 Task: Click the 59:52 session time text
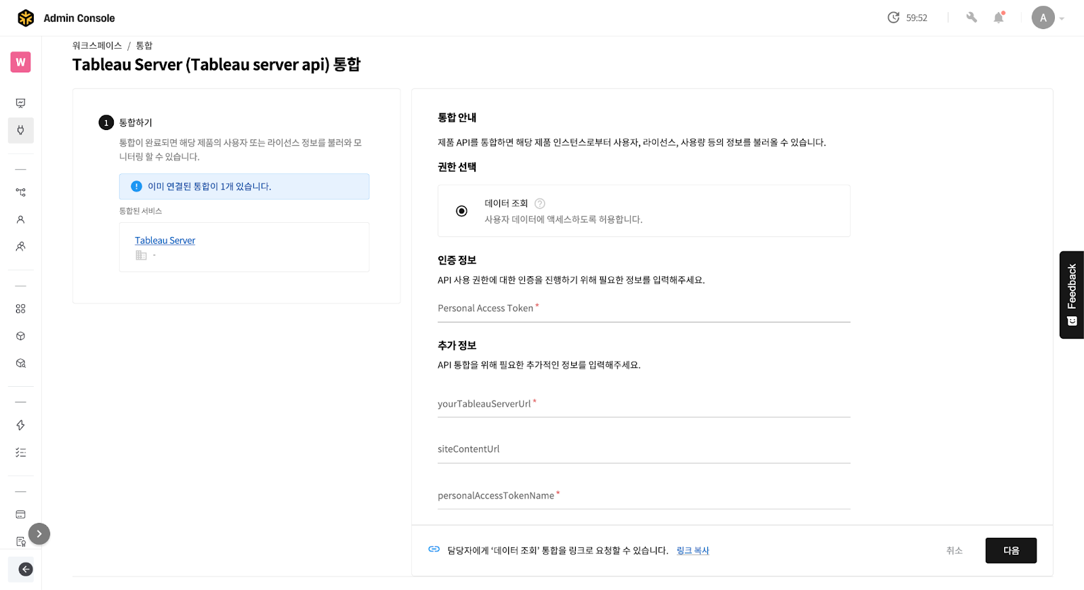point(917,18)
